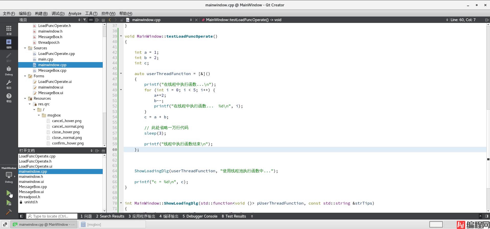490x229 pixels.
Task: Click the green Run button
Action: point(8,193)
